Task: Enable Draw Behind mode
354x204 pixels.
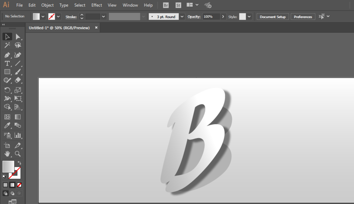Action: [12, 193]
